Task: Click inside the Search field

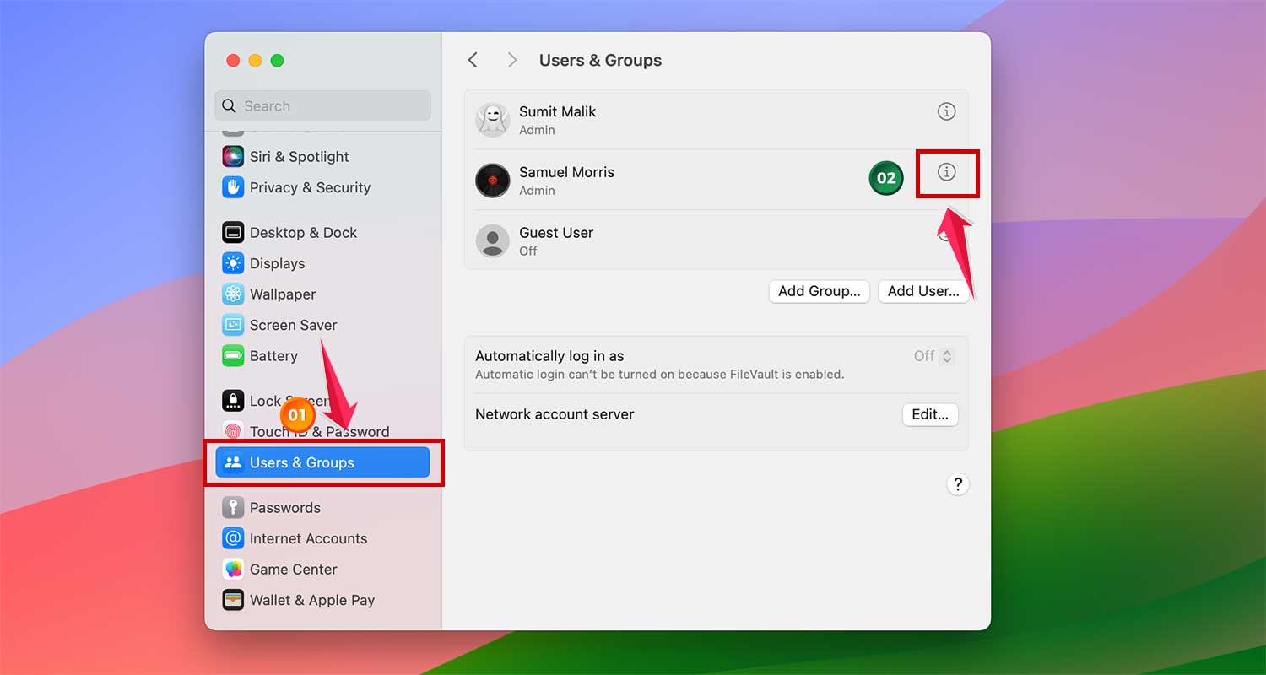Action: tap(322, 105)
